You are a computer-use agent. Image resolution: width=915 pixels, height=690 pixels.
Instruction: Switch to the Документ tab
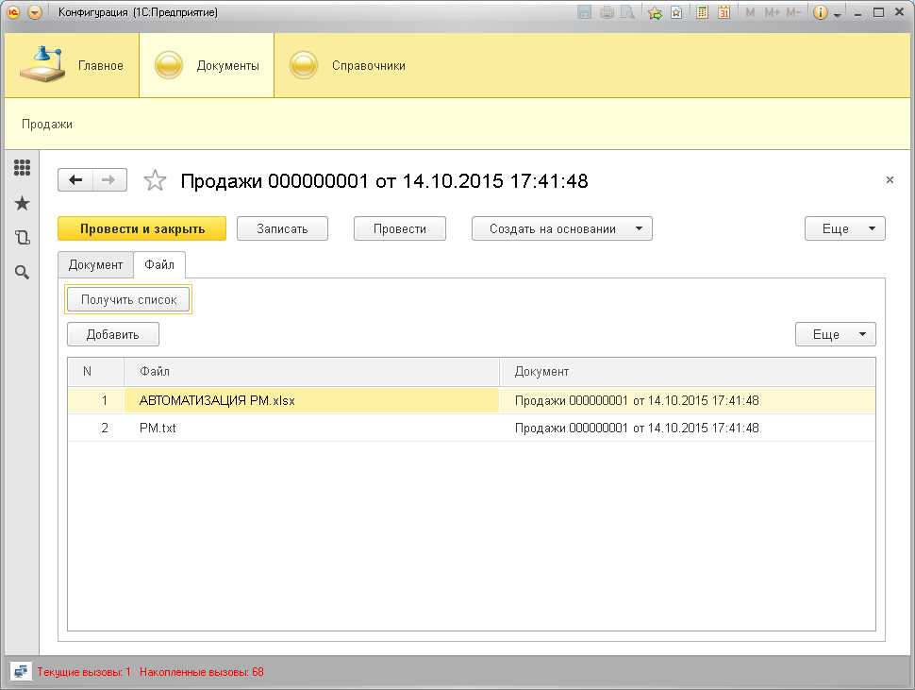(95, 265)
